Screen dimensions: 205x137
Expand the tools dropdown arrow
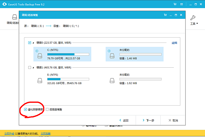pos(197,24)
